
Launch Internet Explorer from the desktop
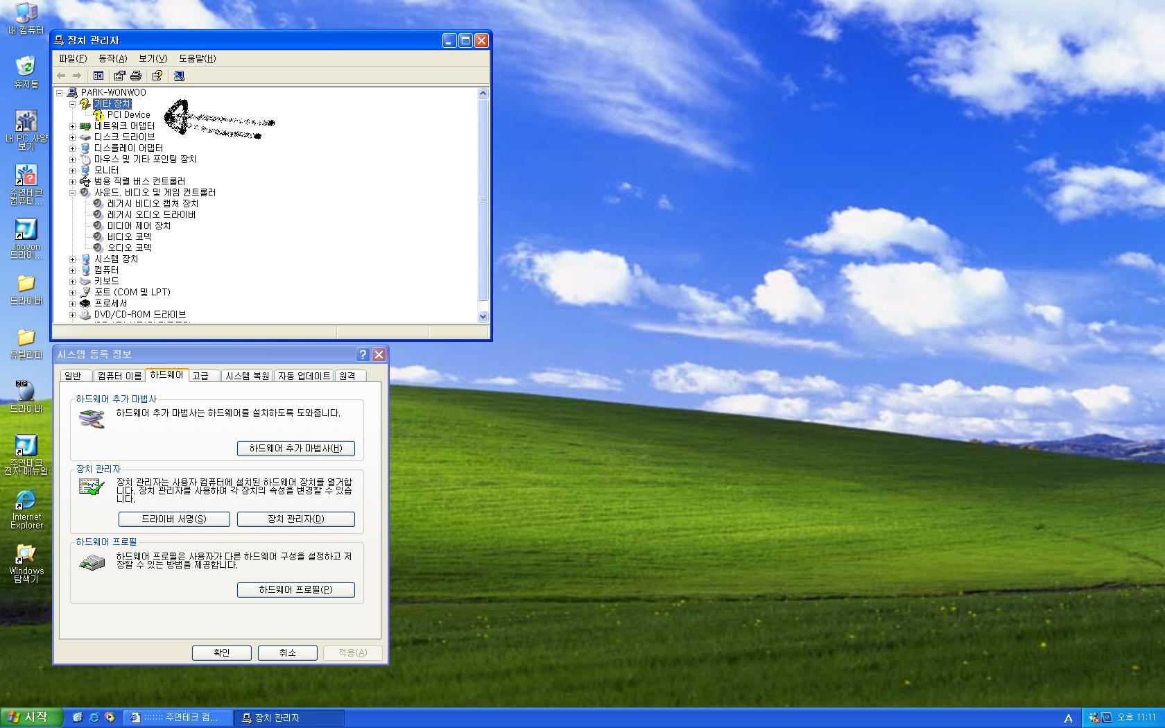tap(26, 509)
